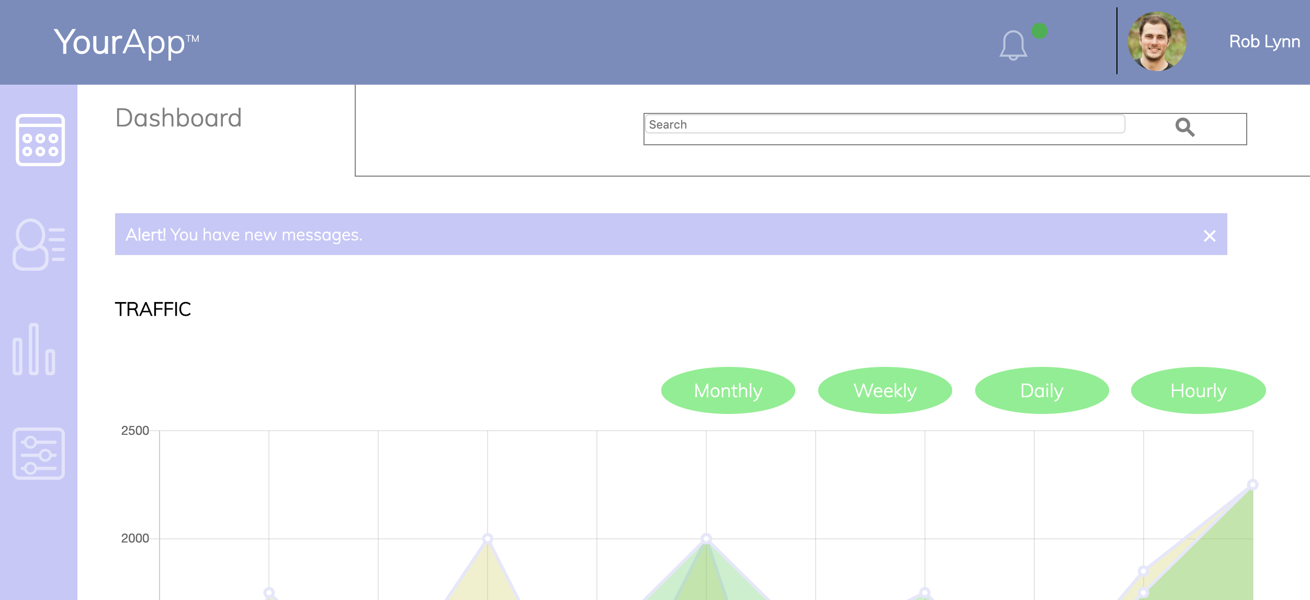Click the notification bell icon
This screenshot has width=1310, height=600.
(x=1013, y=45)
